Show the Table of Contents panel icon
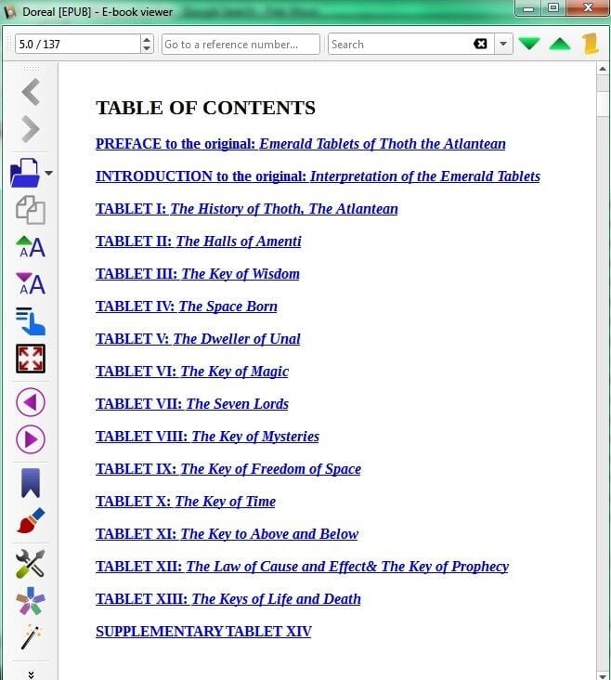The width and height of the screenshot is (611, 680). [x=31, y=320]
